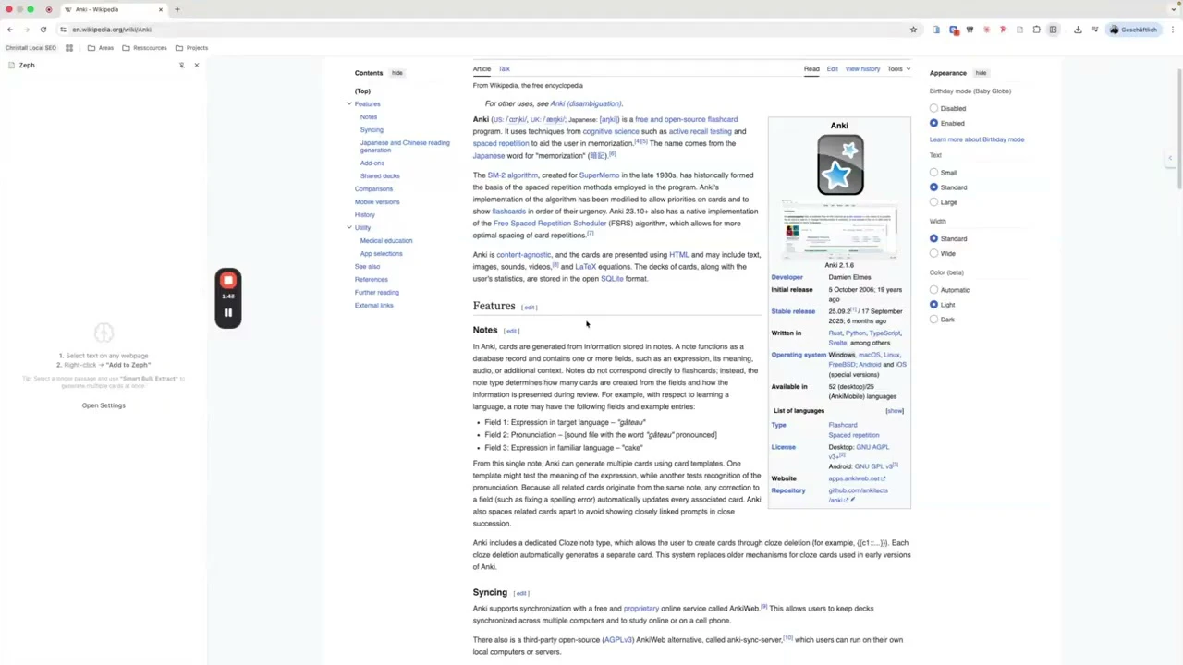
Task: Go back to previous page
Action: coord(10,30)
